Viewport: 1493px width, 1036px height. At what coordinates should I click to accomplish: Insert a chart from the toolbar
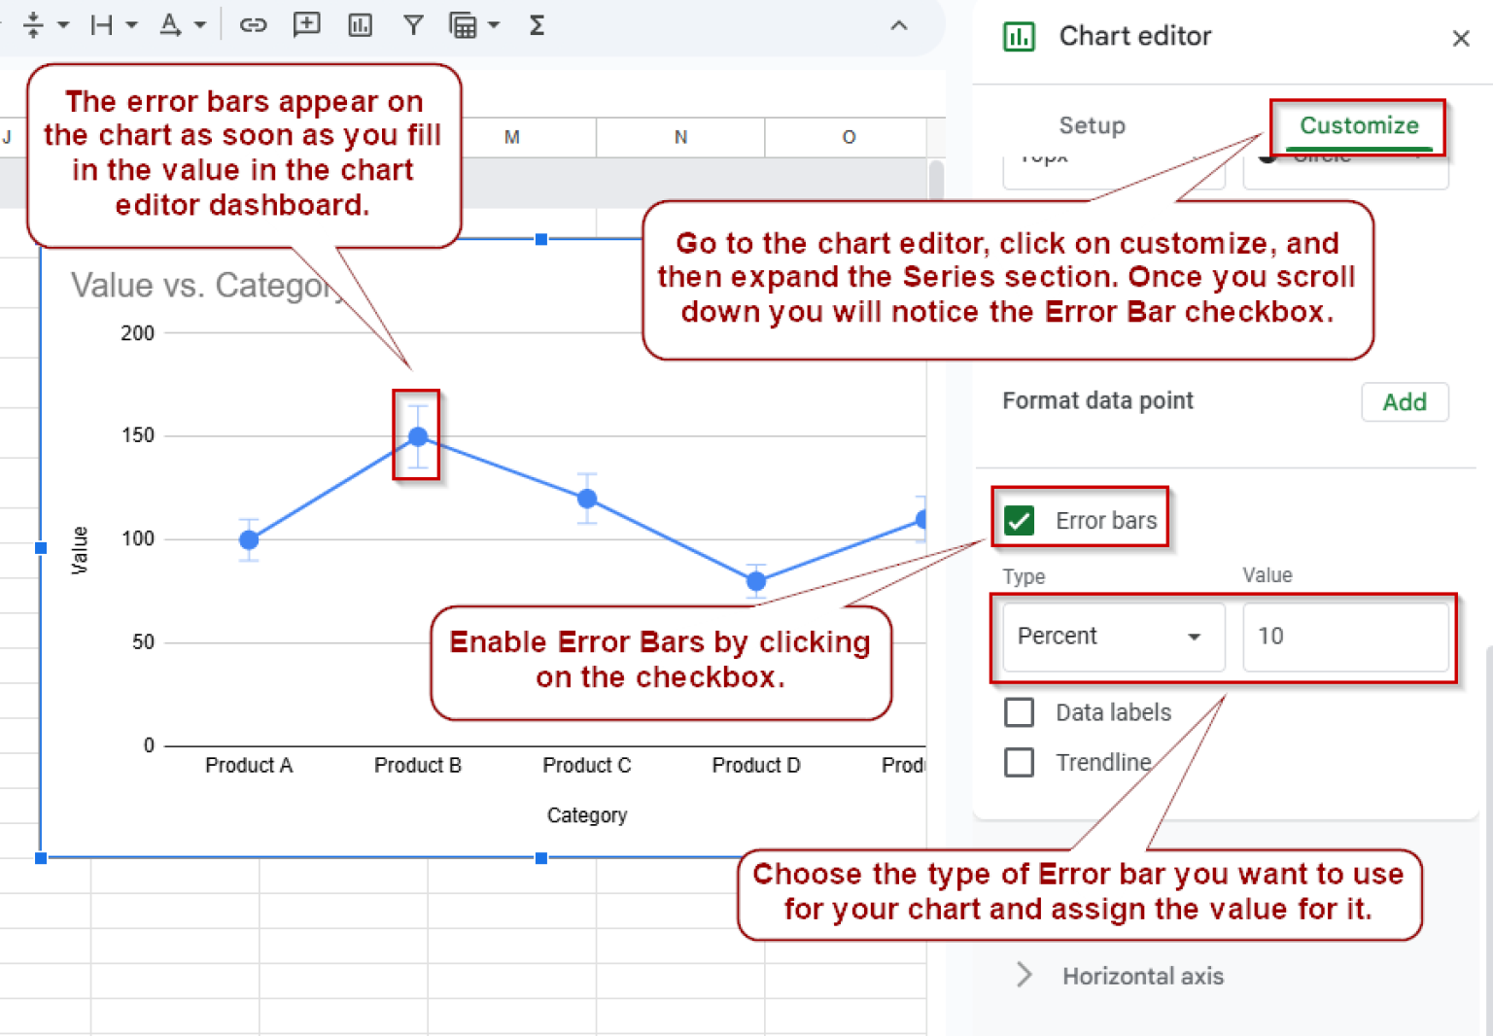(x=360, y=25)
